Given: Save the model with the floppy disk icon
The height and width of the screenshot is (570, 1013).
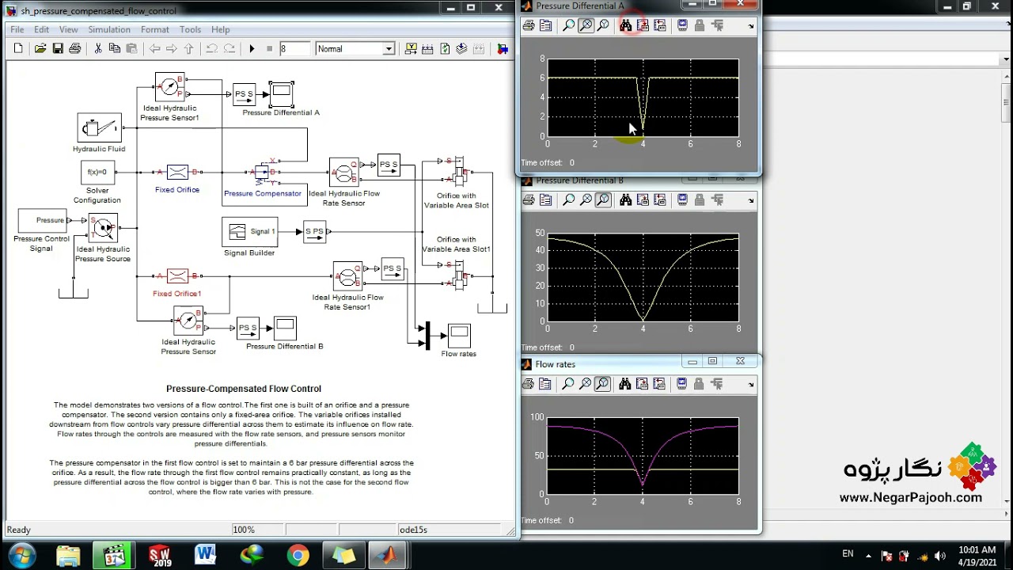Looking at the screenshot, I should pyautogui.click(x=58, y=49).
